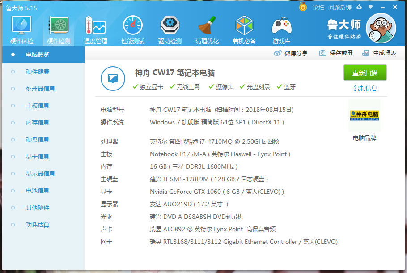This screenshot has width=407, height=273.
Task: Select 硬盘信息 in sidebar
Action: click(x=44, y=140)
